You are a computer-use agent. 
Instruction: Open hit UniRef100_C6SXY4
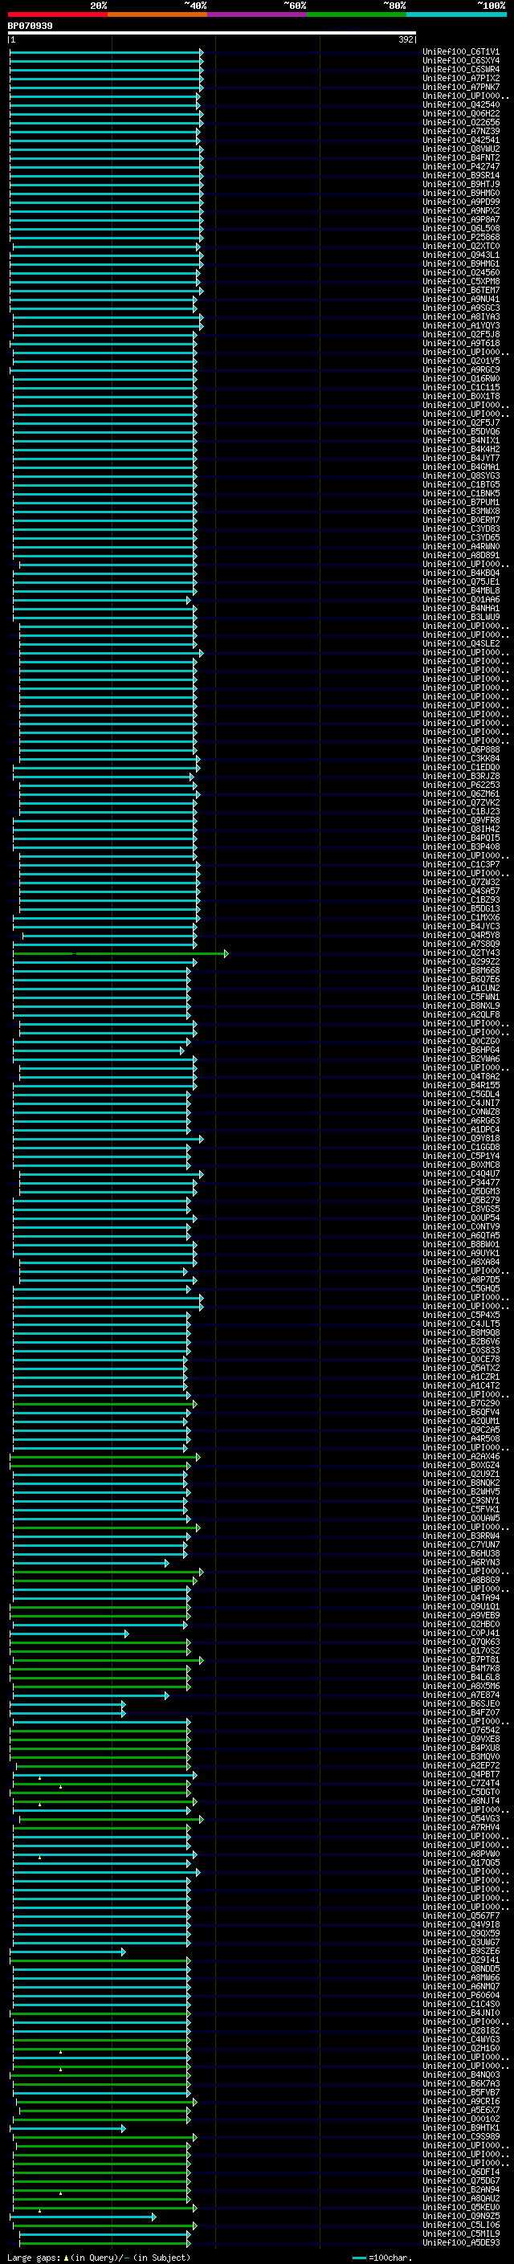(x=461, y=61)
